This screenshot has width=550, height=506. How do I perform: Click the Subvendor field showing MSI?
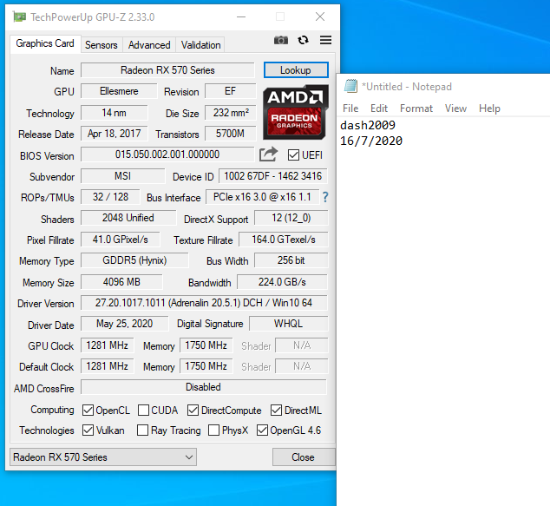[x=123, y=176]
